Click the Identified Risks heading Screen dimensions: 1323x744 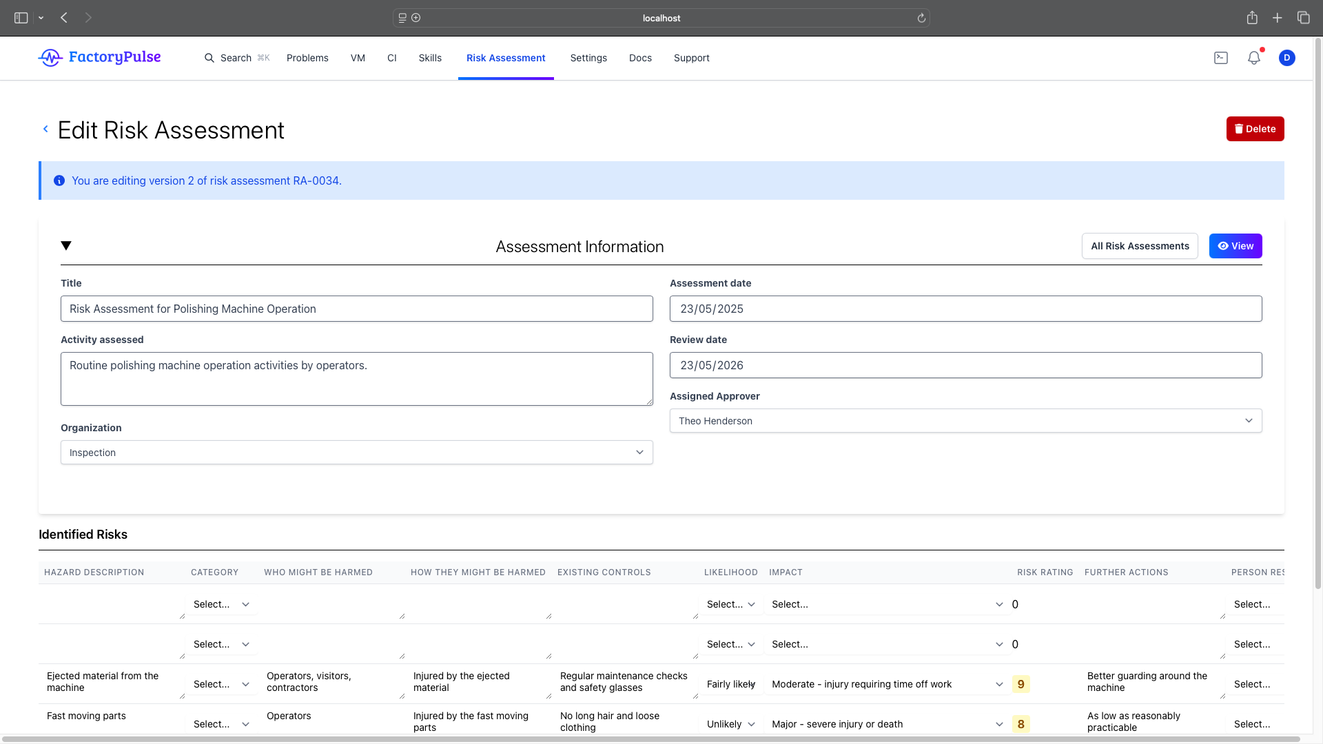click(x=83, y=535)
